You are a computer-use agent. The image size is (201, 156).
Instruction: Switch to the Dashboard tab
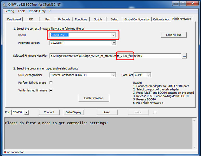click(x=14, y=19)
